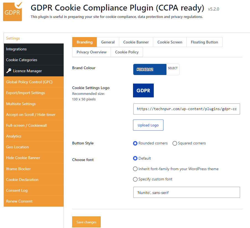Open the Integrations sidebar item

pos(34,49)
